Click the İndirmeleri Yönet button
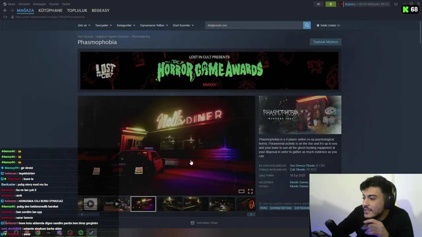The image size is (422, 237). click(204, 223)
